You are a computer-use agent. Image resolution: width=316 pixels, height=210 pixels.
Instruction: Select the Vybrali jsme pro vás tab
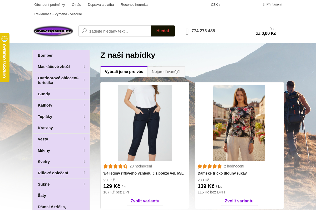124,72
